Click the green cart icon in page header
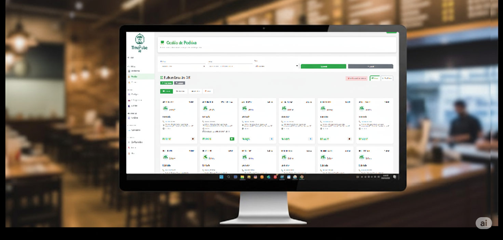503x240 pixels. pos(162,43)
